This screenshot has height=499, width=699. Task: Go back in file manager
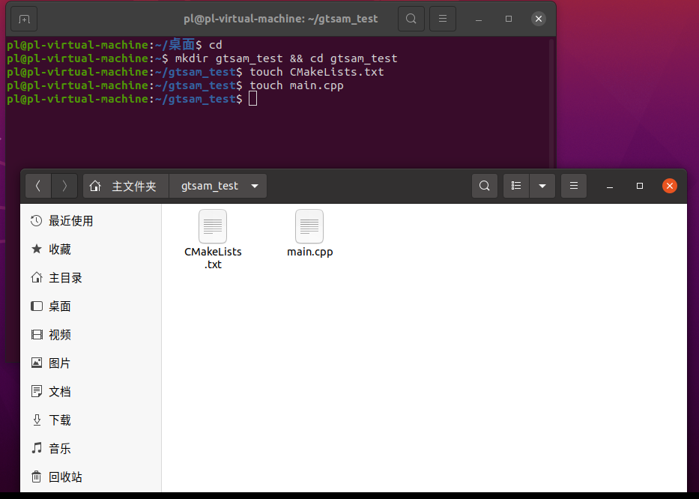point(38,186)
